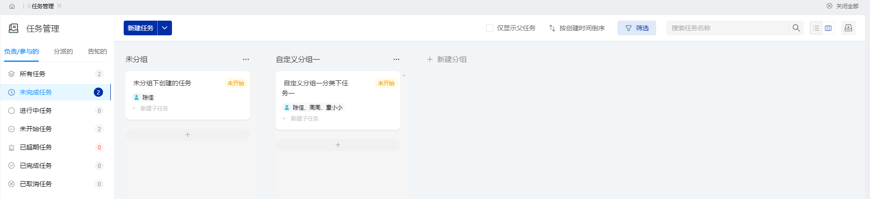The width and height of the screenshot is (870, 199).
Task: Switch to list view icon
Action: 816,28
